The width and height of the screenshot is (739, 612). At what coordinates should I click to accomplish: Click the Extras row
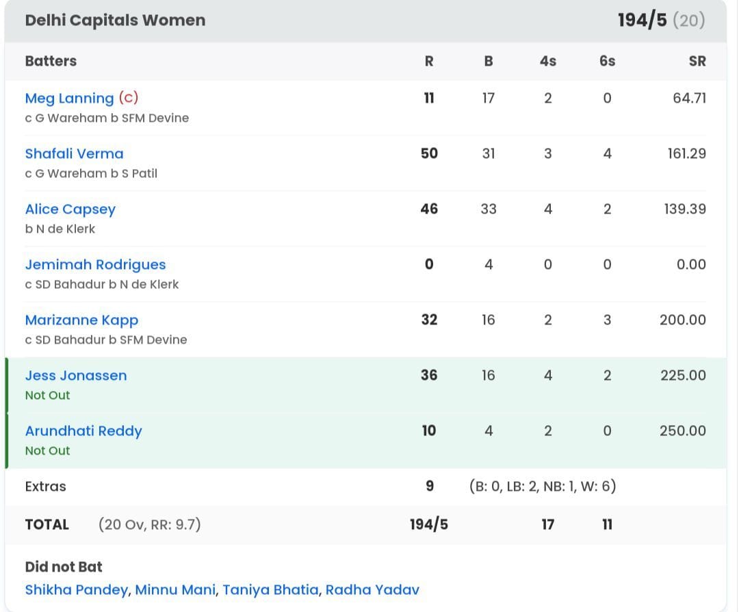coord(45,486)
